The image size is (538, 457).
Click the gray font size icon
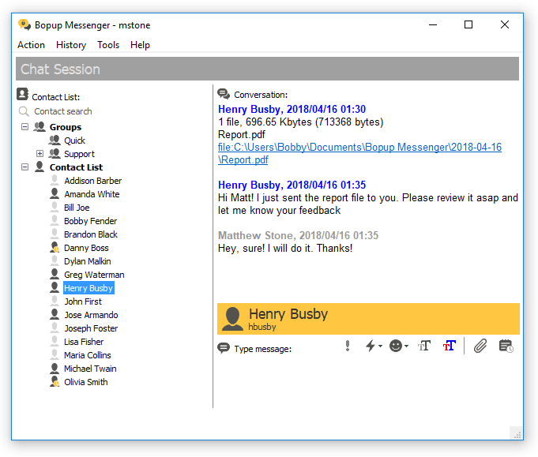(x=424, y=346)
